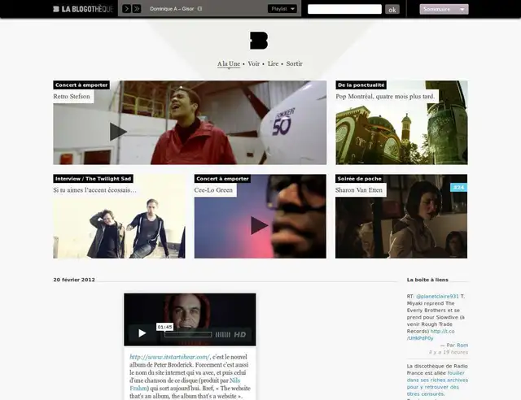This screenshot has height=400, width=521.
Task: Click Concert à emporter label above Cee-Lo Green
Action: point(222,179)
